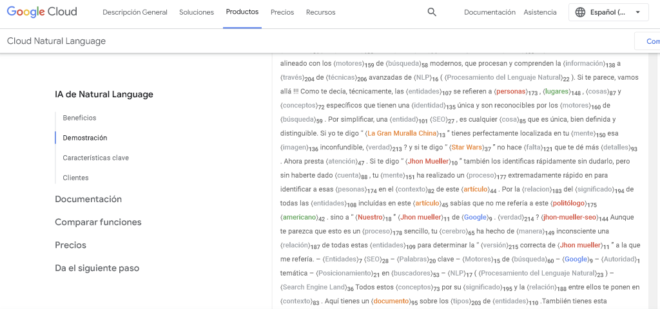This screenshot has width=660, height=309.
Task: Open Comparar funciones sidebar section
Action: (98, 222)
